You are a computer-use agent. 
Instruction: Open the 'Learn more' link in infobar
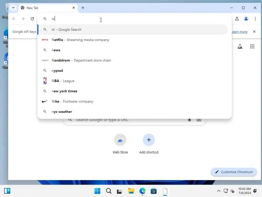tap(239, 32)
